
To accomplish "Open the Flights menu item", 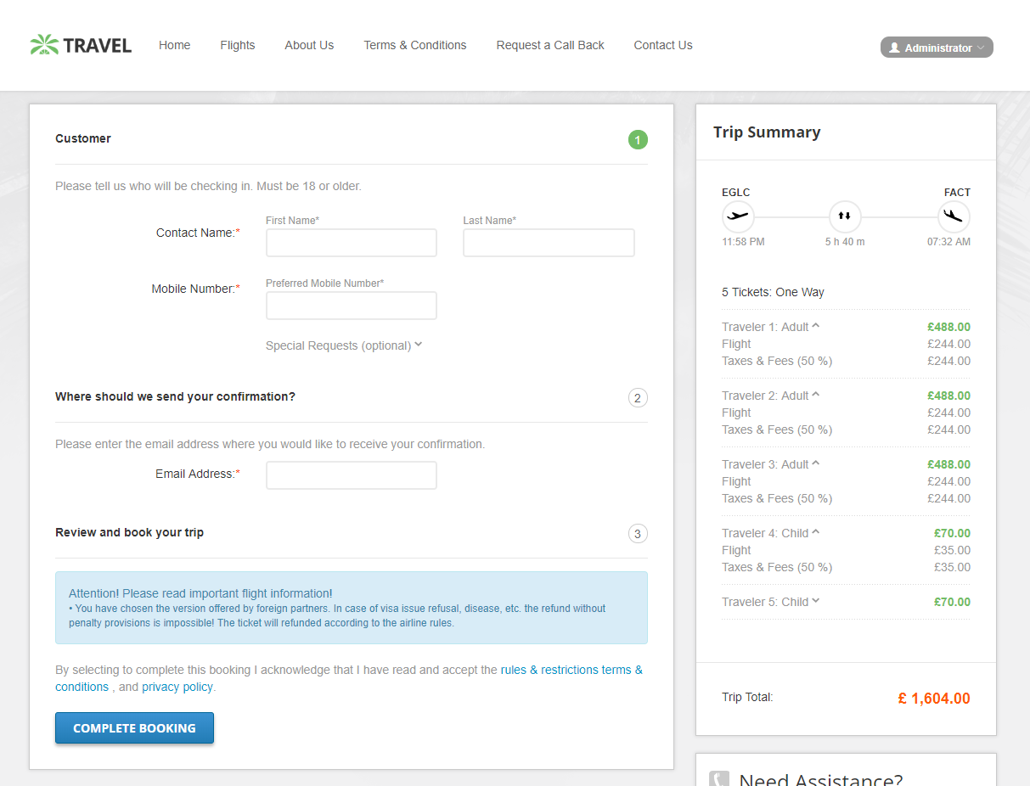I will [237, 45].
